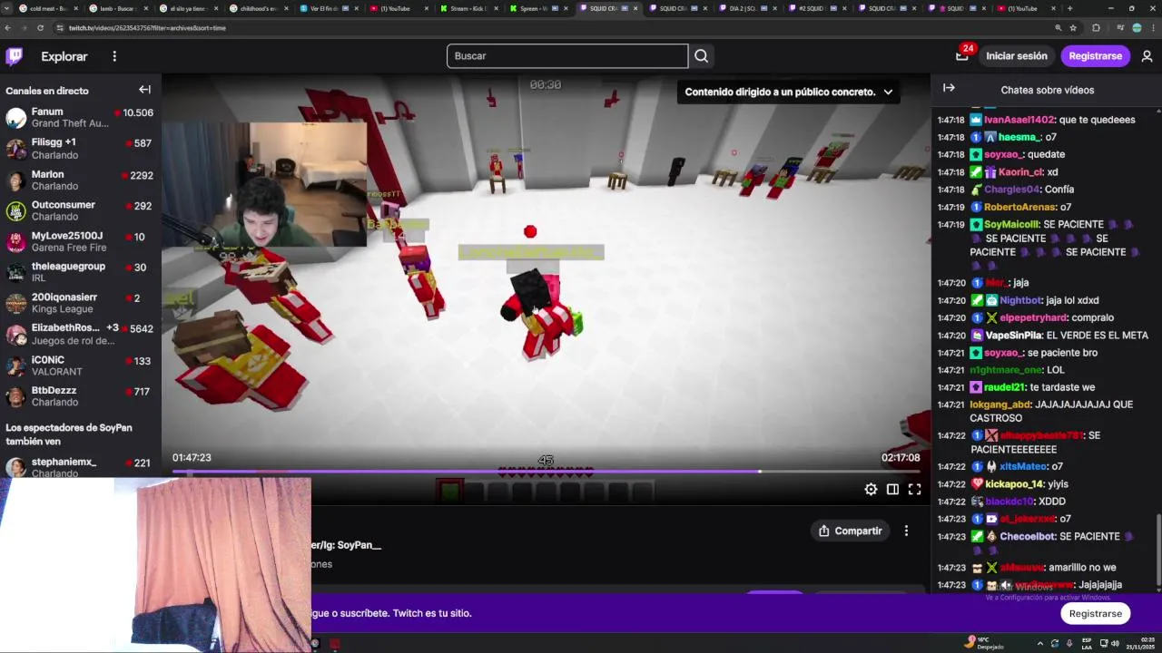
Task: Click chat username kickapoo_14
Action: pos(1014,483)
